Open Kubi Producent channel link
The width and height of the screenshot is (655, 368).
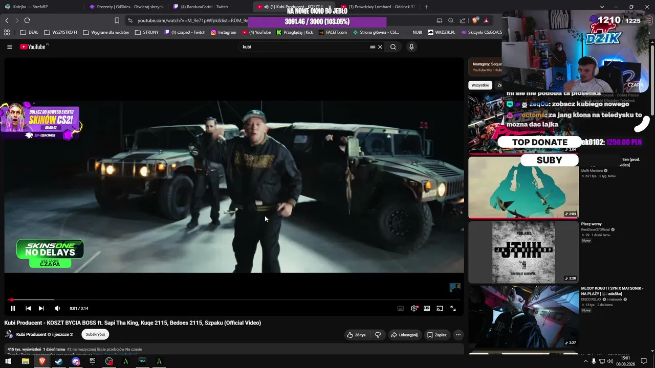point(31,334)
